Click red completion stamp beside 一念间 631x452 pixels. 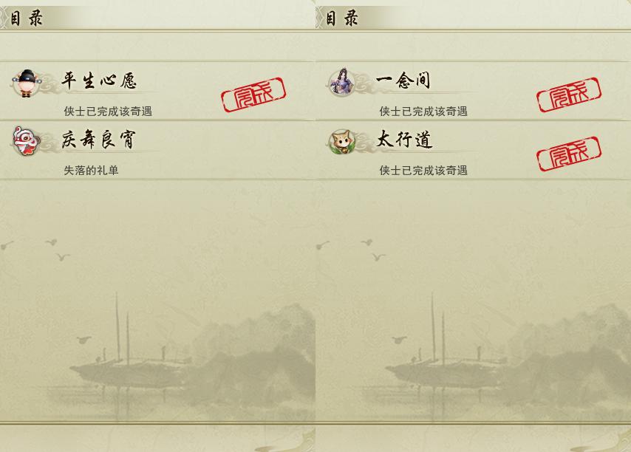(569, 95)
